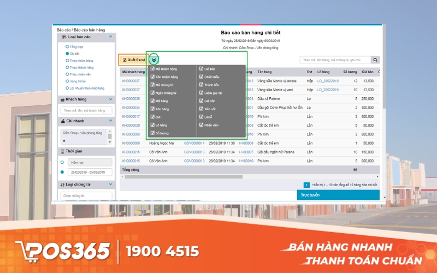Open customer link KH0000020
Screen dimensions: 437x273
[131, 126]
